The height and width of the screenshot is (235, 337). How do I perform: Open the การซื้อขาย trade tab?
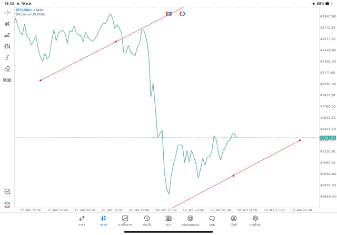(125, 220)
